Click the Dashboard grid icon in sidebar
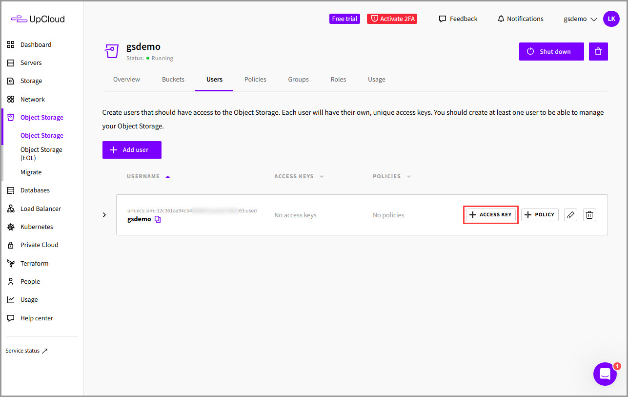The width and height of the screenshot is (628, 397). [11, 45]
